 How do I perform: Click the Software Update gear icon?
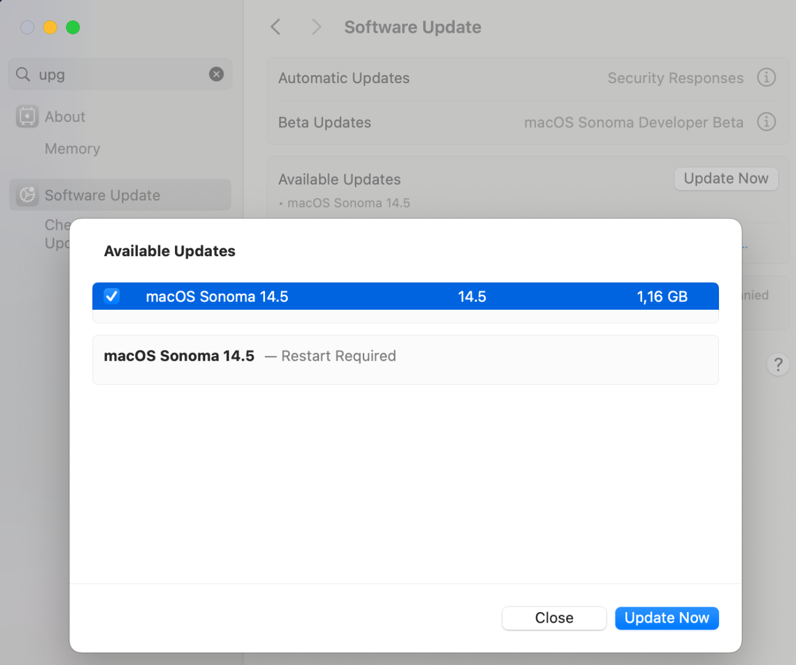27,195
